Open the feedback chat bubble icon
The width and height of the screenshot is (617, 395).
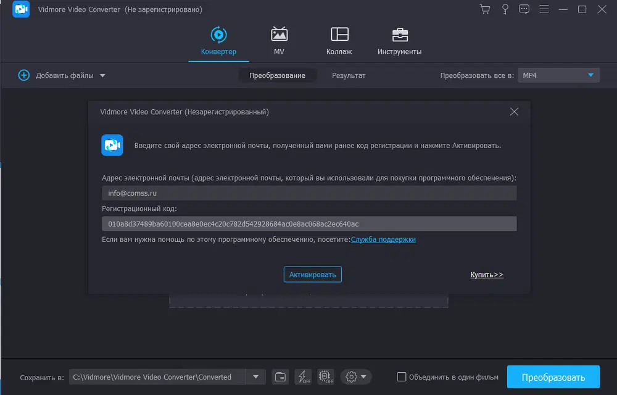coord(524,9)
